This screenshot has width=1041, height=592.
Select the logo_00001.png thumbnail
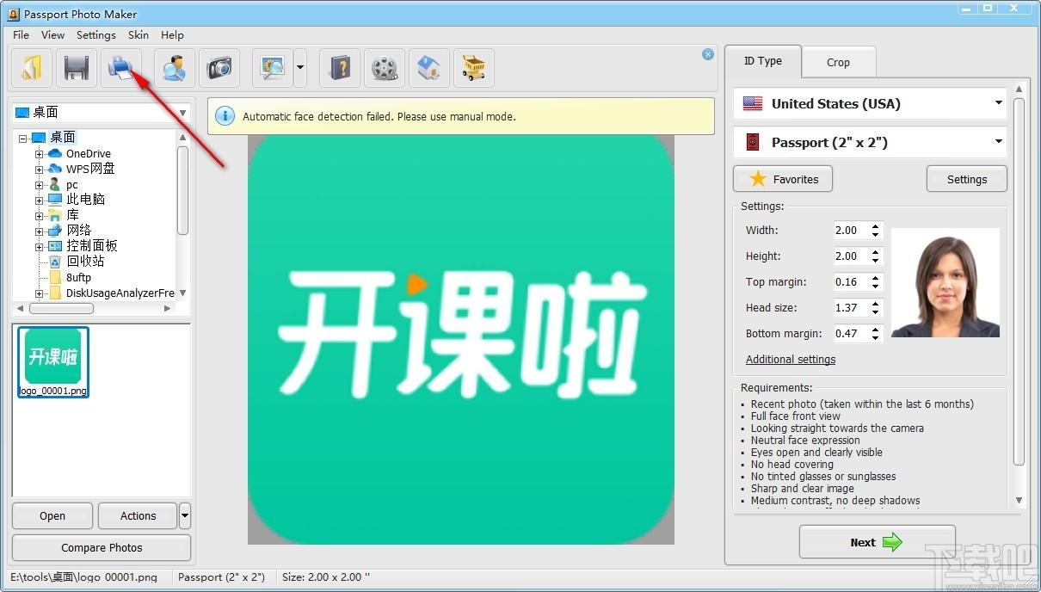[53, 362]
